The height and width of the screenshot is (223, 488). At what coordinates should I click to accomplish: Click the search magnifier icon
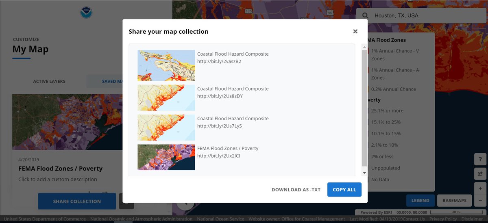click(x=366, y=15)
